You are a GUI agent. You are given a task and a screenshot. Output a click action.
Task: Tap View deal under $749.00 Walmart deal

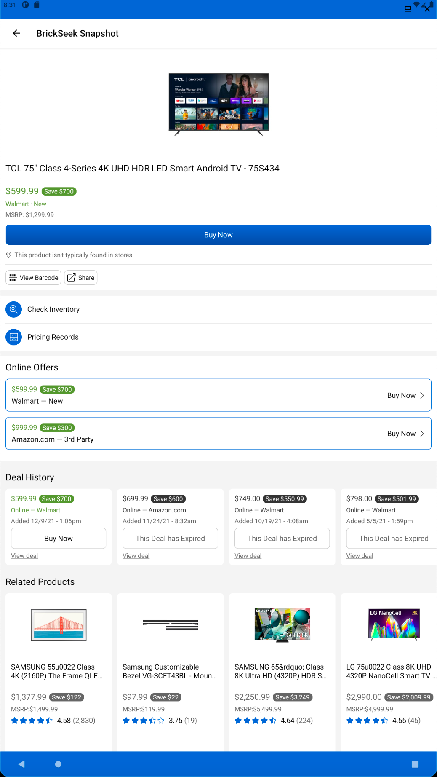pyautogui.click(x=248, y=556)
